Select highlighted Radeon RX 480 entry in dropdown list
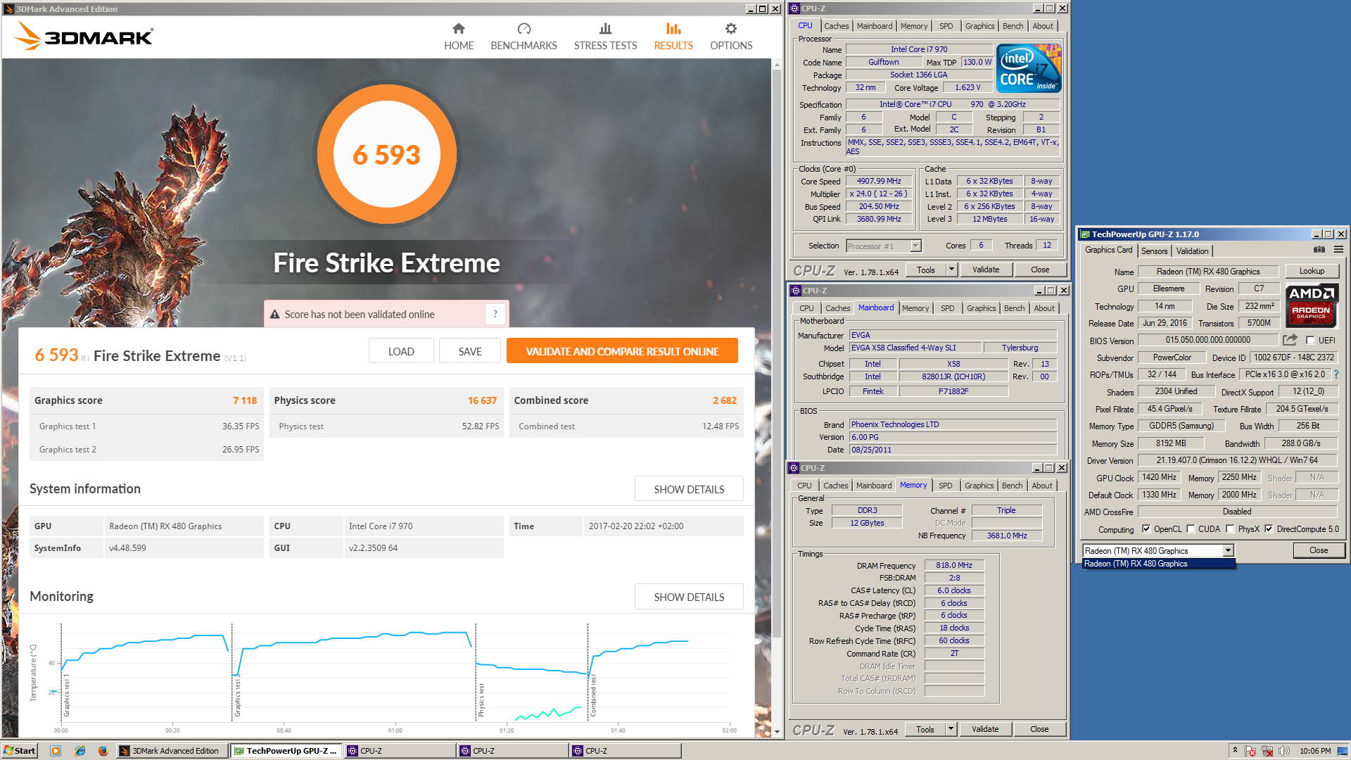Image resolution: width=1351 pixels, height=760 pixels. click(1158, 564)
